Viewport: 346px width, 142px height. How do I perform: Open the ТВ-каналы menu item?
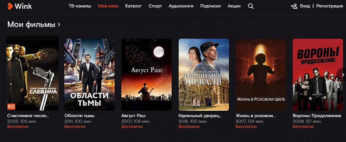[80, 6]
